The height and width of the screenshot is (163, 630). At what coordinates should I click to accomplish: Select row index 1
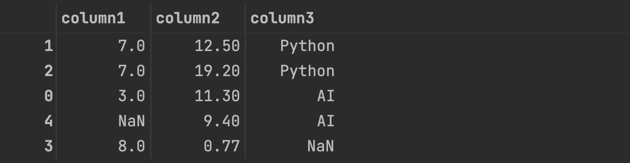tap(49, 46)
